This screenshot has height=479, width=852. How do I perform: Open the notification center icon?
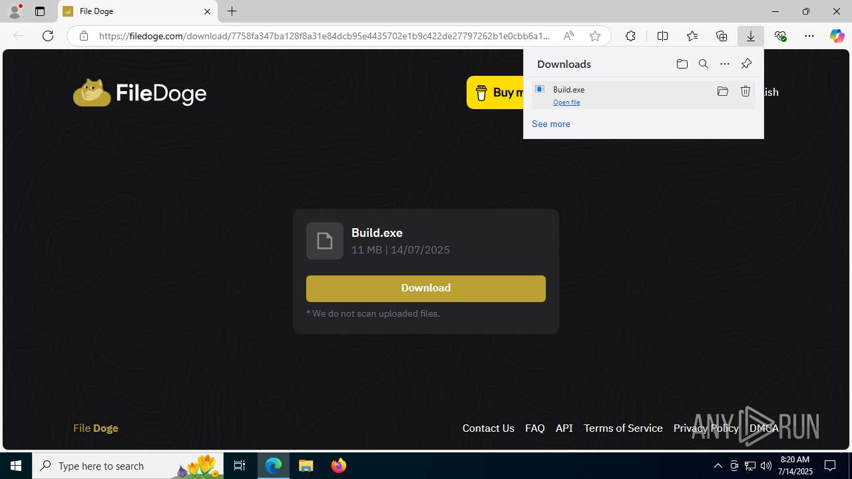pyautogui.click(x=831, y=466)
